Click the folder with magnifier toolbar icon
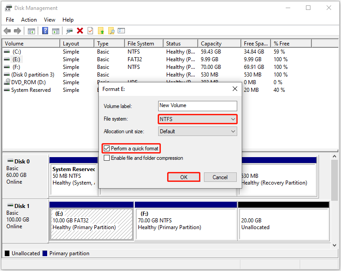 tap(111, 31)
